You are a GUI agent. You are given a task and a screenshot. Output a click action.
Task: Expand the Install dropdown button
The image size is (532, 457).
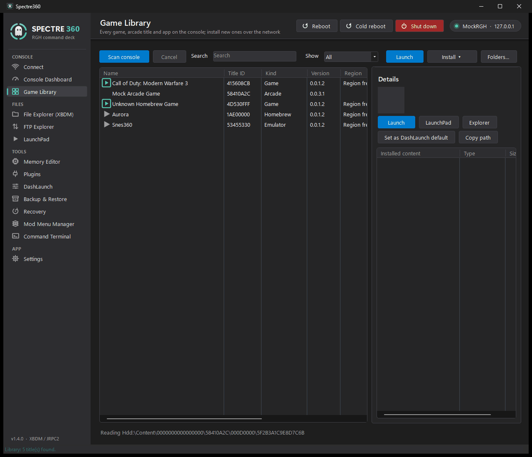452,57
